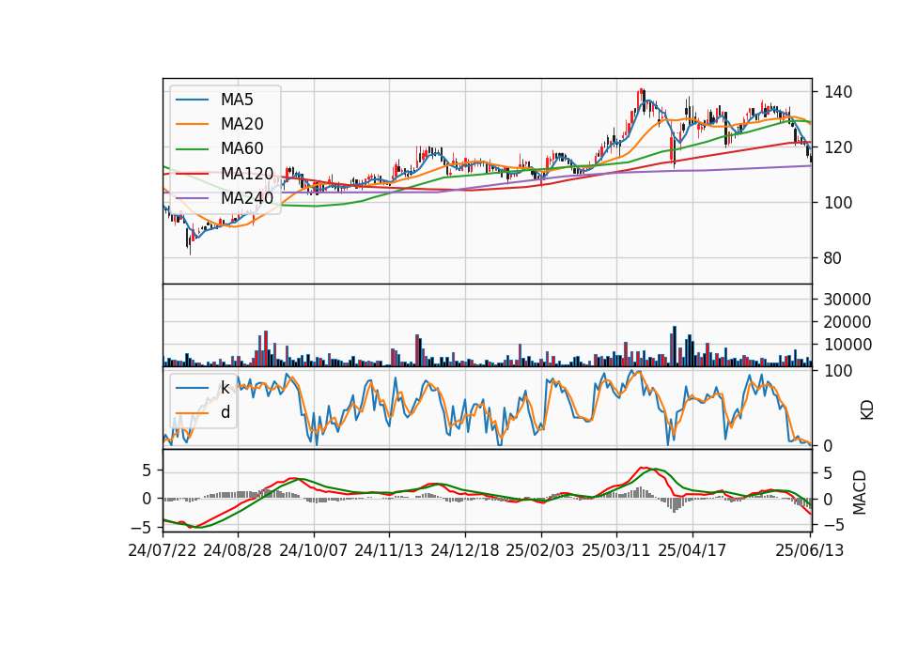Click the 140 price axis label
The image size is (902, 648).
[x=837, y=92]
